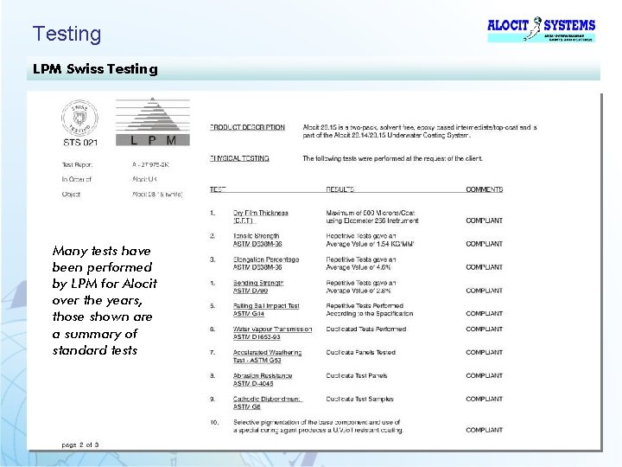Click "Elongation Percentage" test name
The image size is (622, 467).
tap(266, 259)
